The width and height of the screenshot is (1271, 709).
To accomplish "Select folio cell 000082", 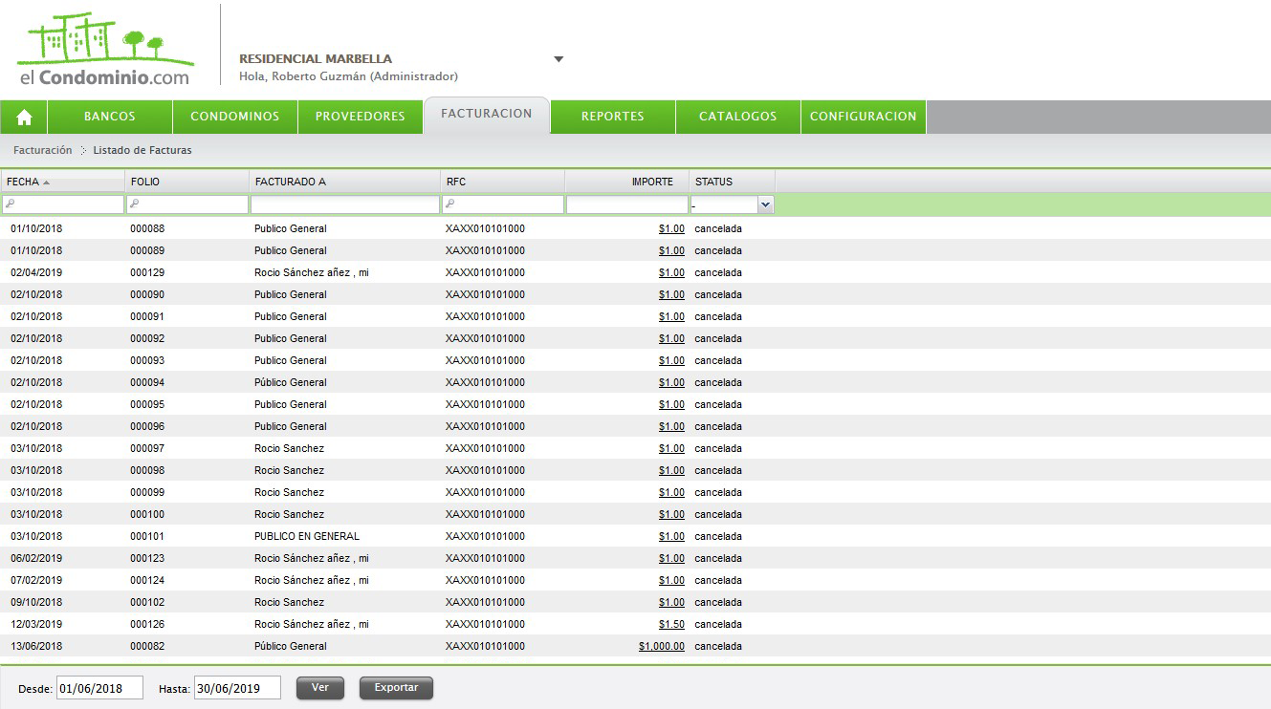I will (147, 647).
